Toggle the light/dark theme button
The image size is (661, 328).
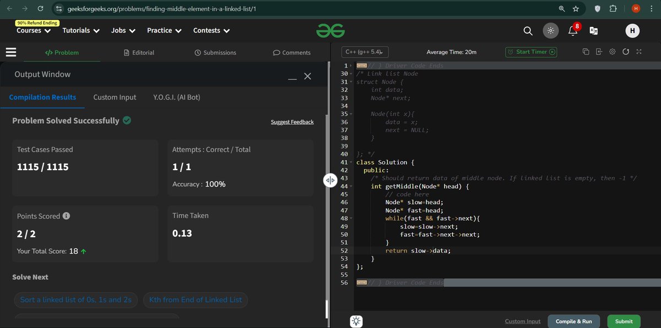[550, 31]
